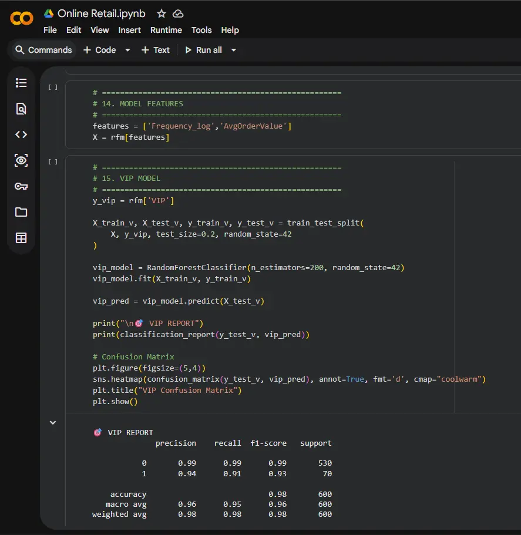
Task: Open the View menu
Action: 100,30
